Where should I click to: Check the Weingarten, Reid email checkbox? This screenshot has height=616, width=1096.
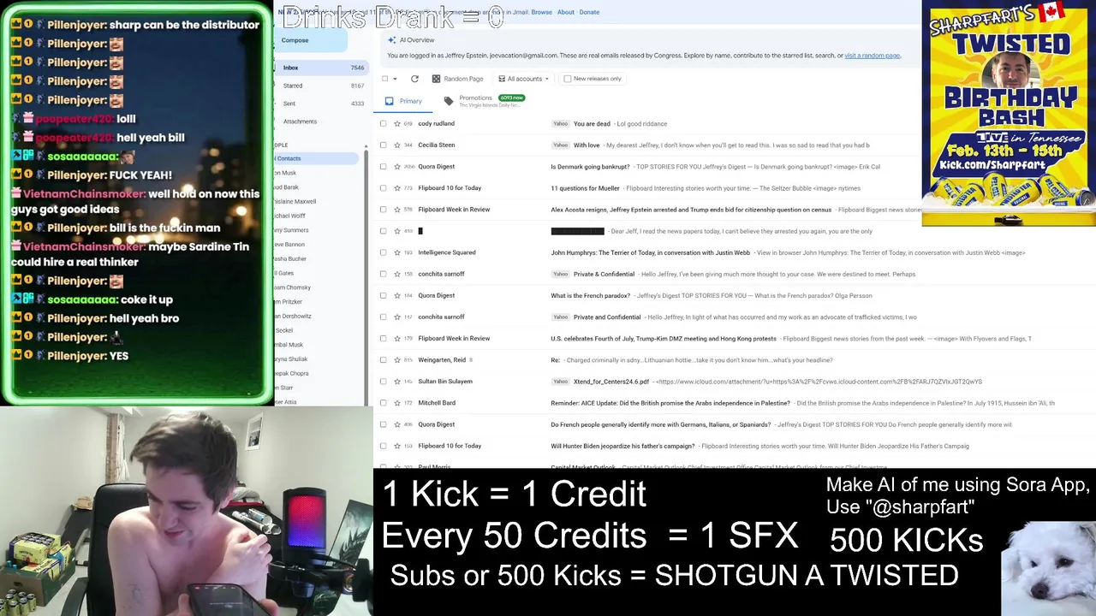point(383,360)
